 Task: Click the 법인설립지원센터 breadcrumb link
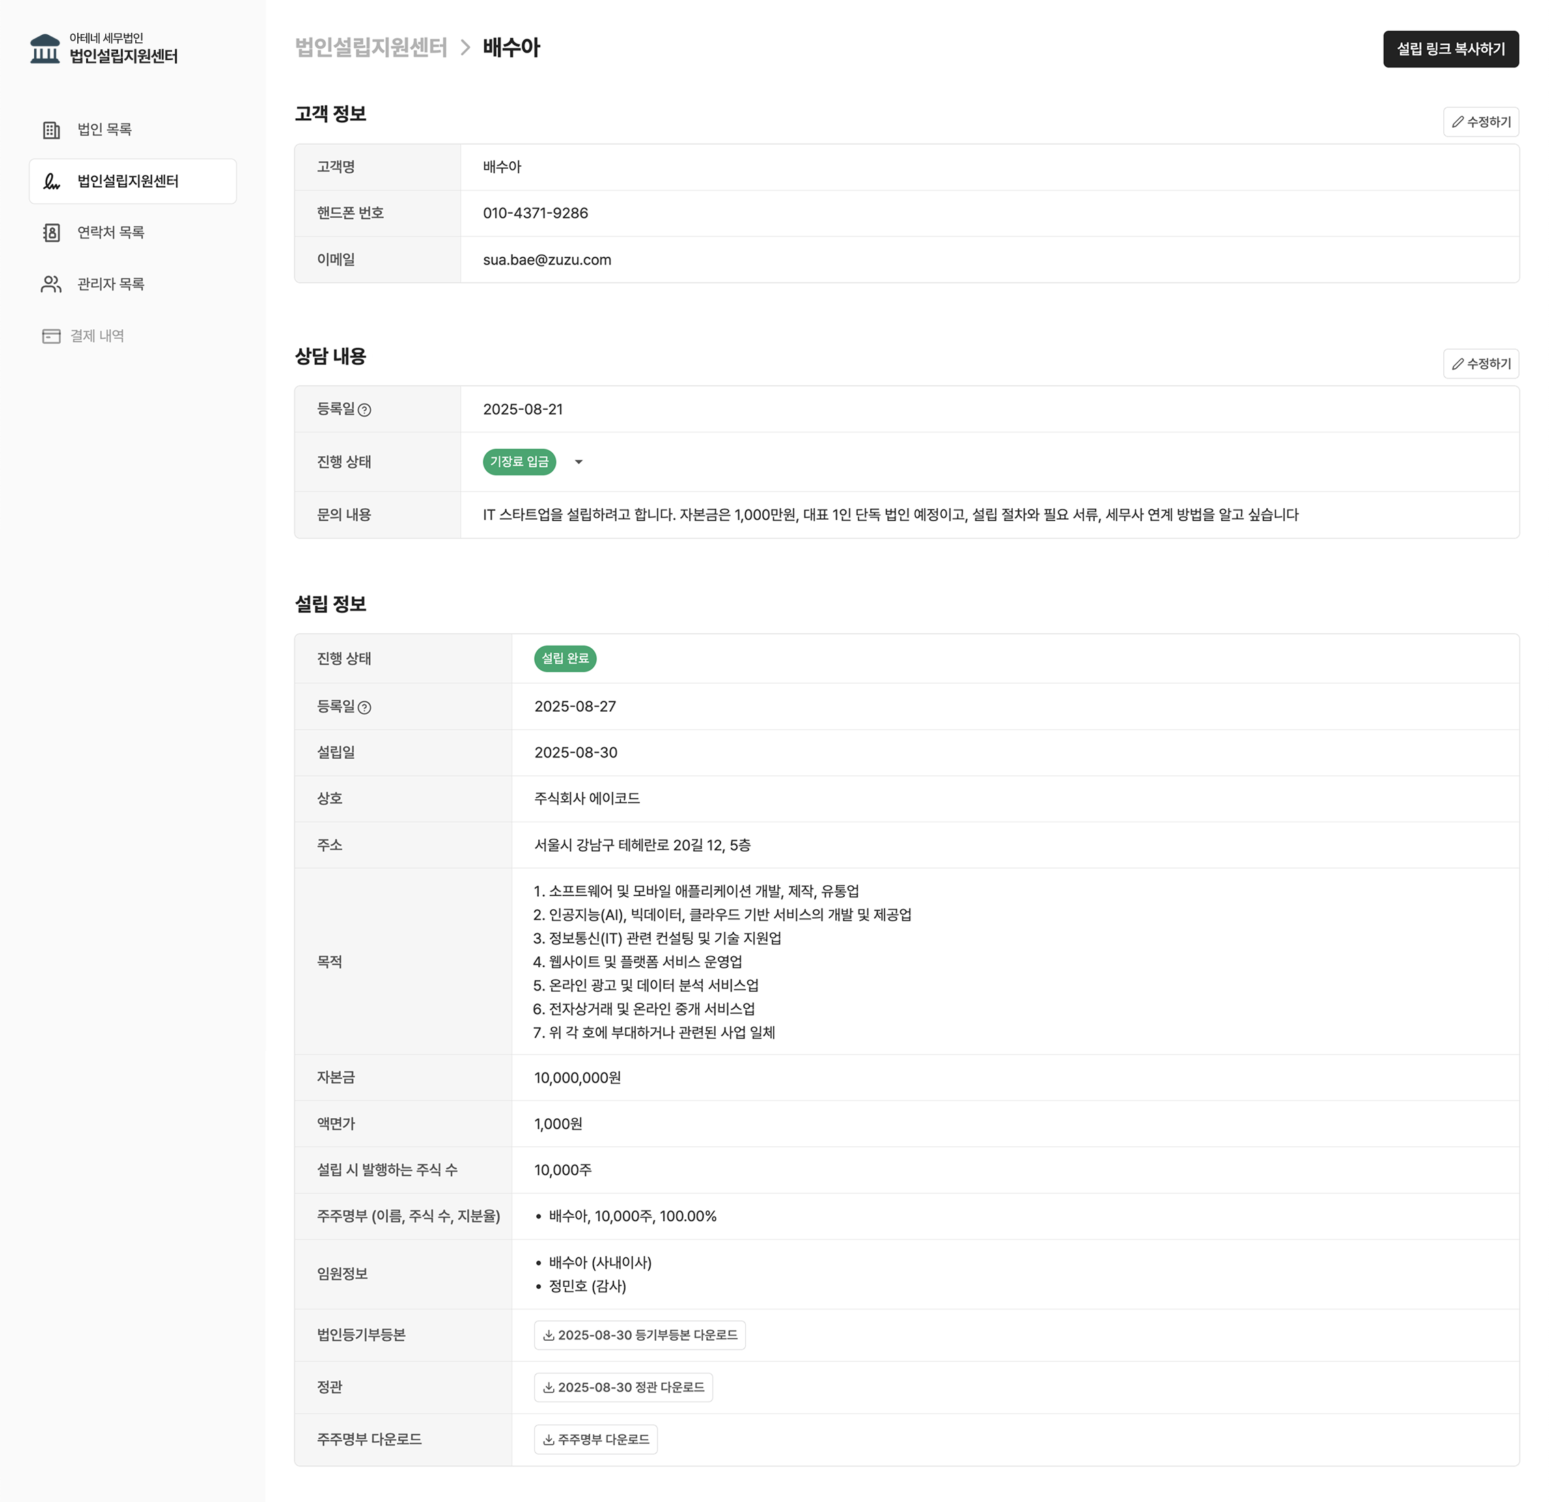coord(371,47)
